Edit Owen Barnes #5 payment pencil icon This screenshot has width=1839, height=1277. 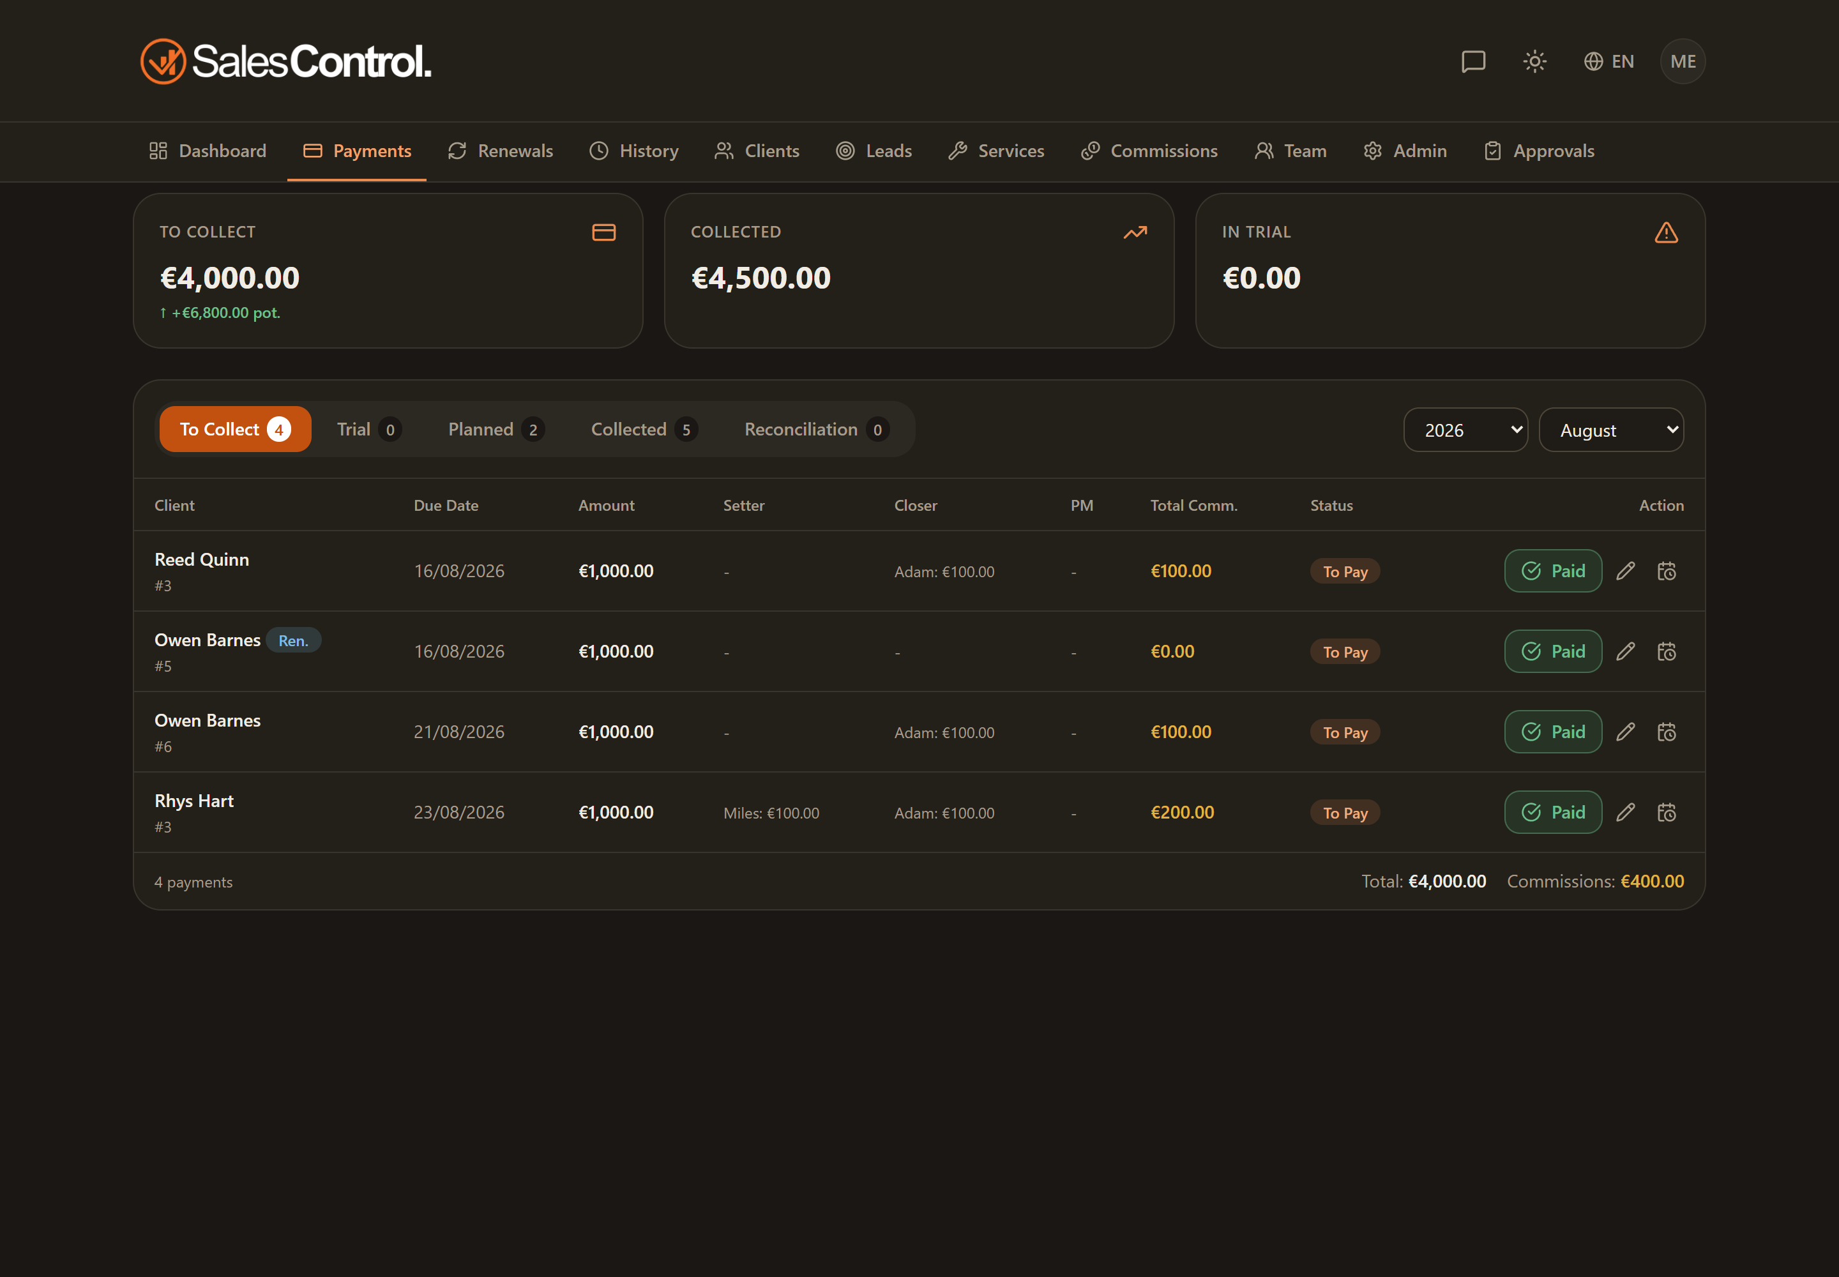(x=1625, y=652)
